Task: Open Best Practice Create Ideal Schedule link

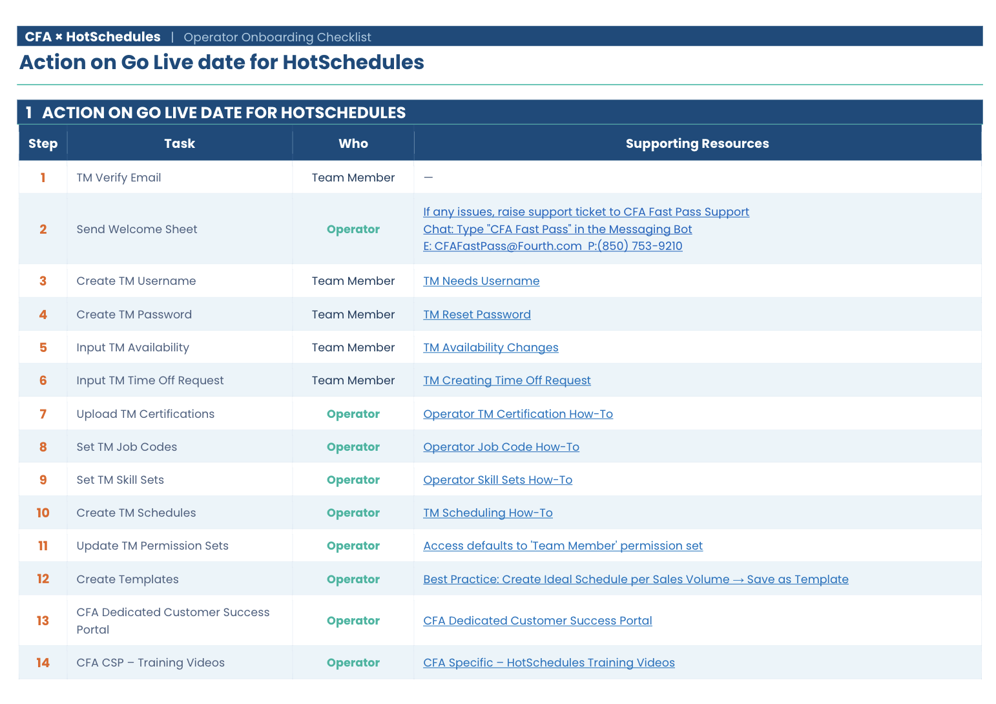Action: pyautogui.click(x=636, y=579)
